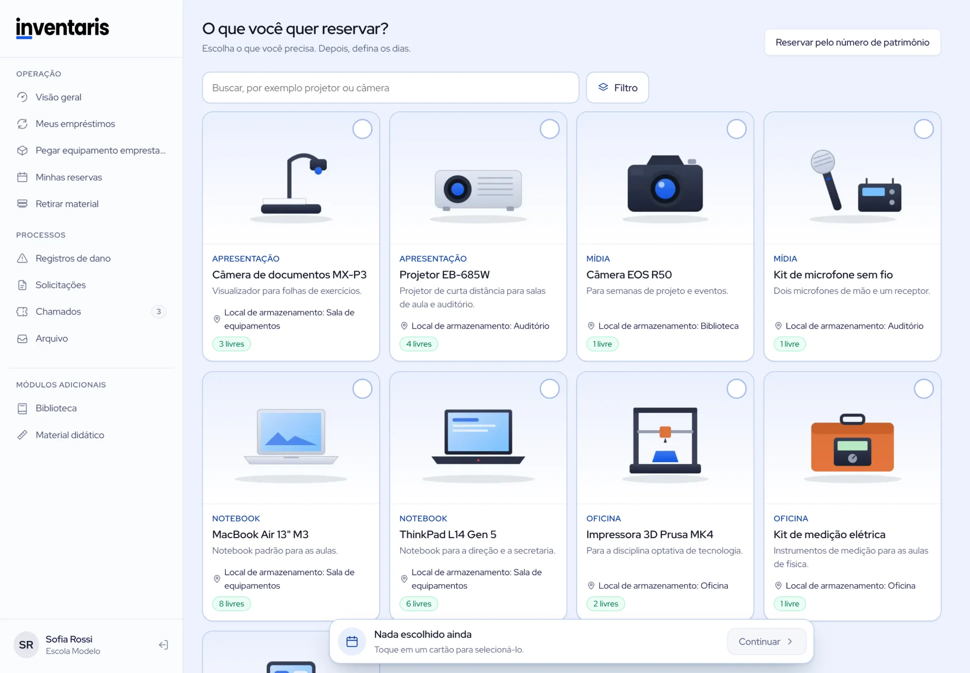Click the layers icon in Filtro button
This screenshot has height=673, width=970.
603,87
